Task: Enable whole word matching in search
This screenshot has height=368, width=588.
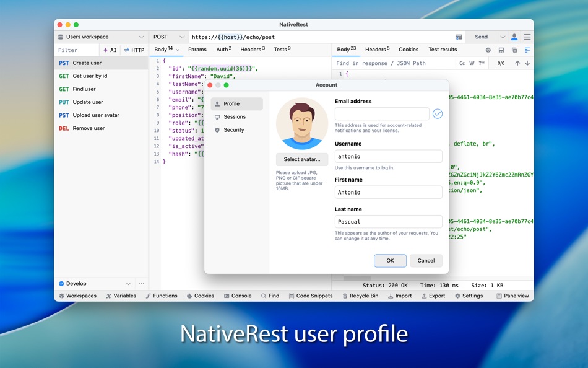Action: coord(472,63)
